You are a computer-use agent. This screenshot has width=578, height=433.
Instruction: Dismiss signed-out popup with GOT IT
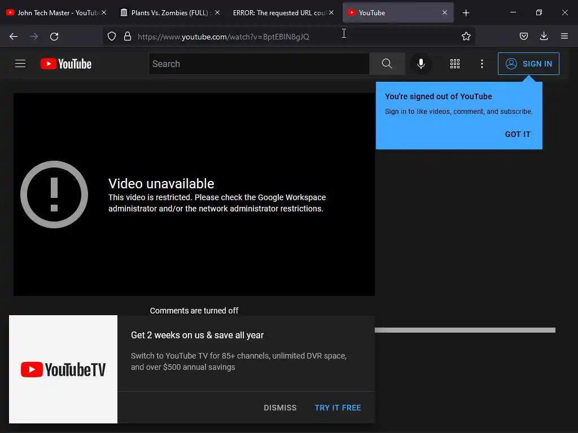(x=518, y=134)
